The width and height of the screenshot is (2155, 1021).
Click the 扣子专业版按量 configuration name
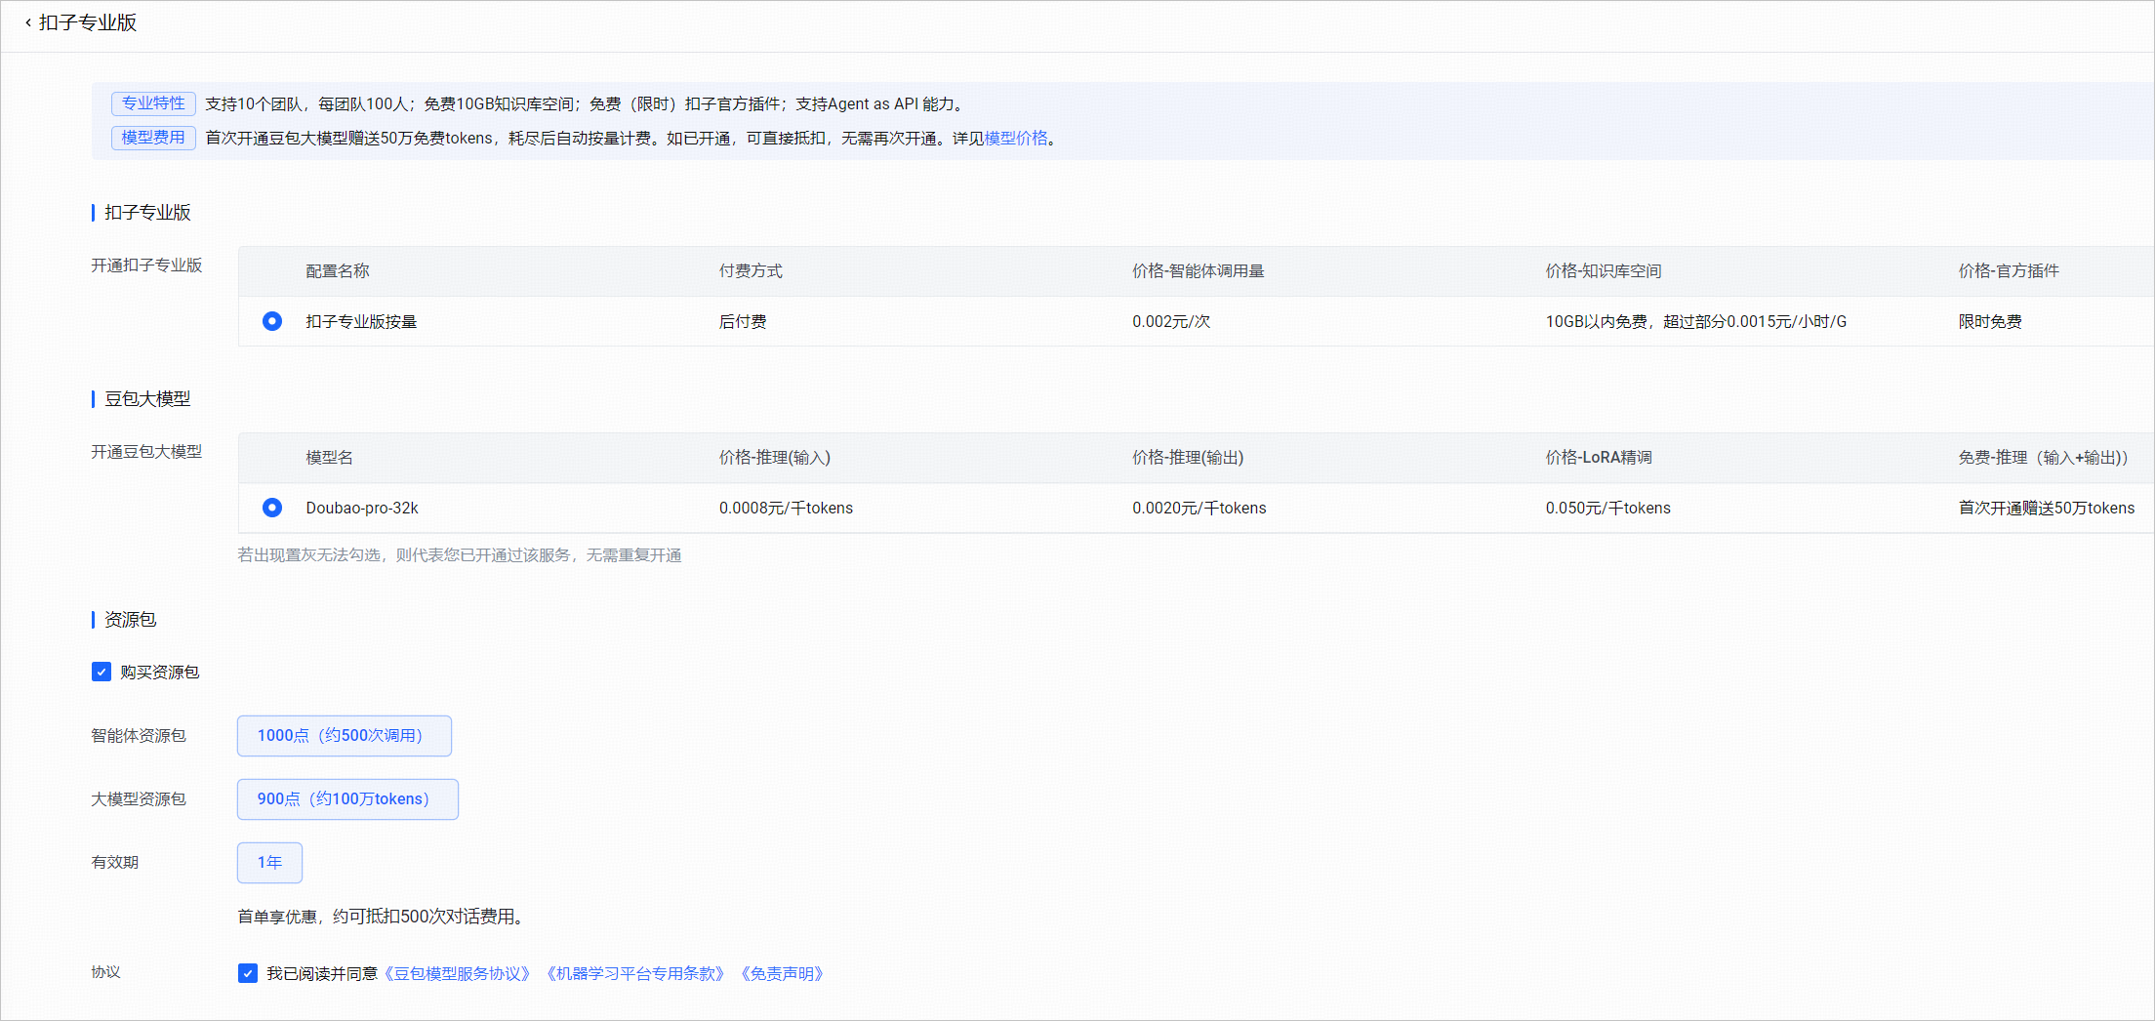[361, 322]
